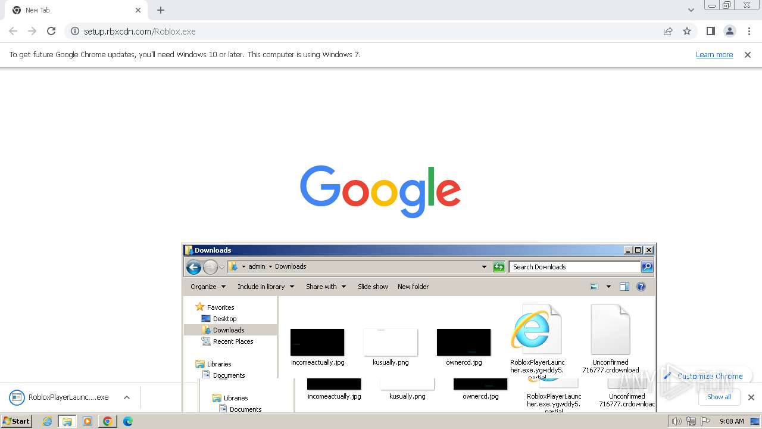The height and width of the screenshot is (429, 762).
Task: Open the more view options dropdown arrow
Action: 608,287
